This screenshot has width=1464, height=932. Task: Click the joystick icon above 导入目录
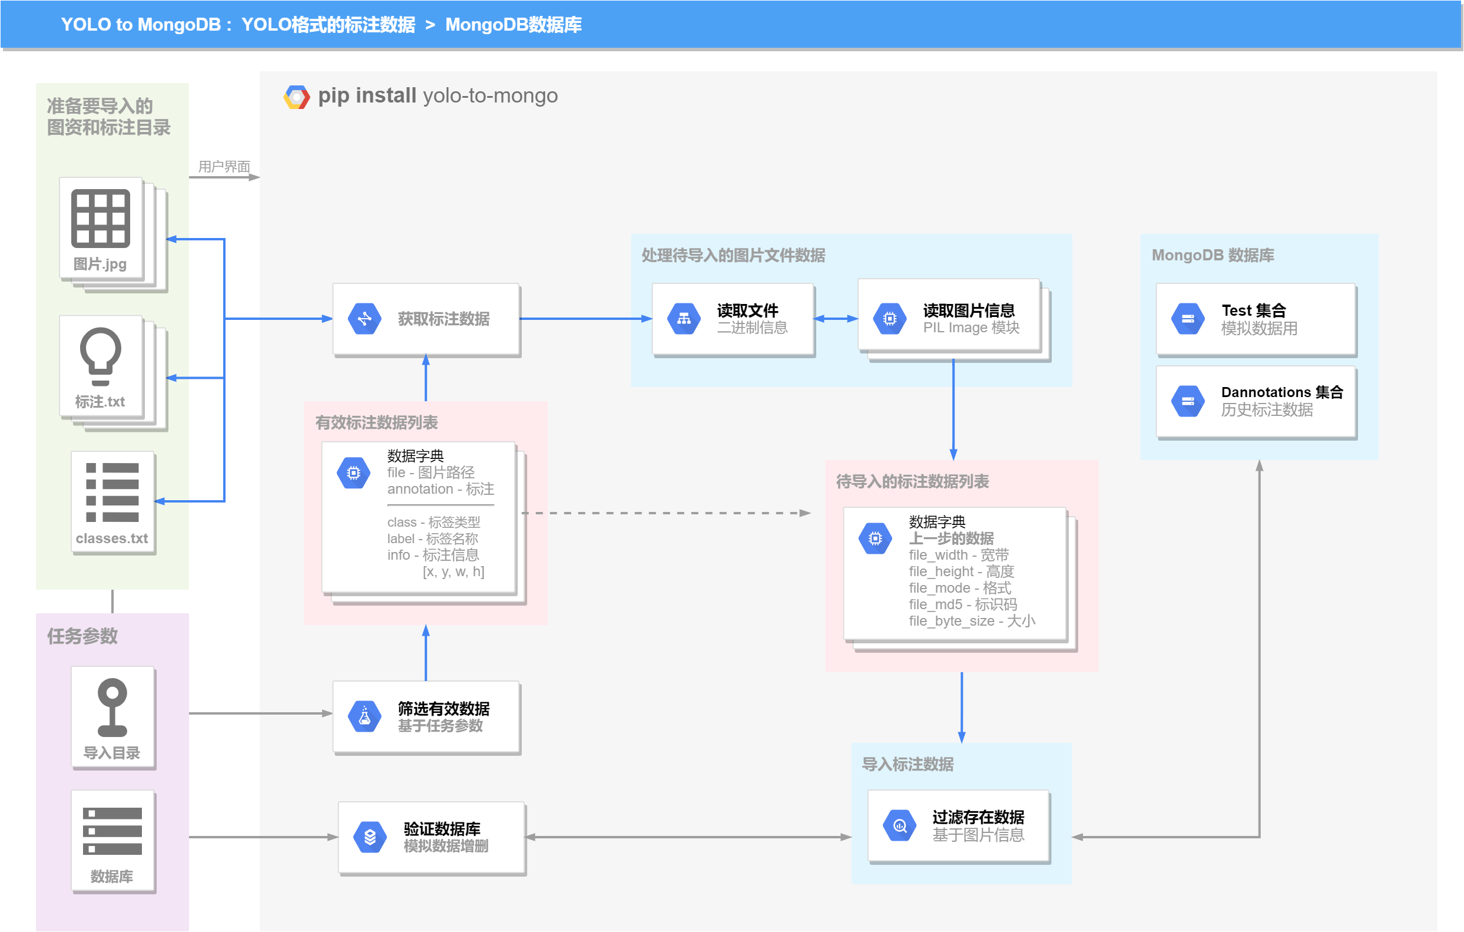coord(112,707)
